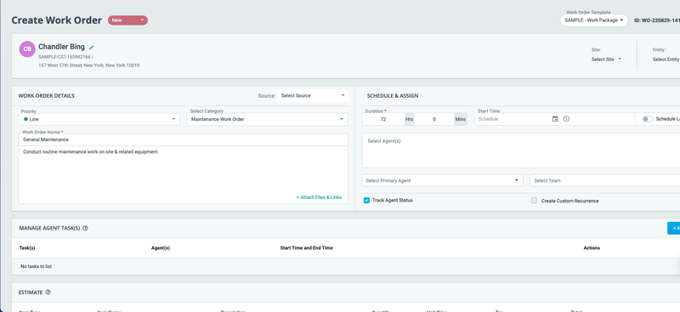
Task: Uncheck Track Agent Status checkbox
Action: (366, 201)
